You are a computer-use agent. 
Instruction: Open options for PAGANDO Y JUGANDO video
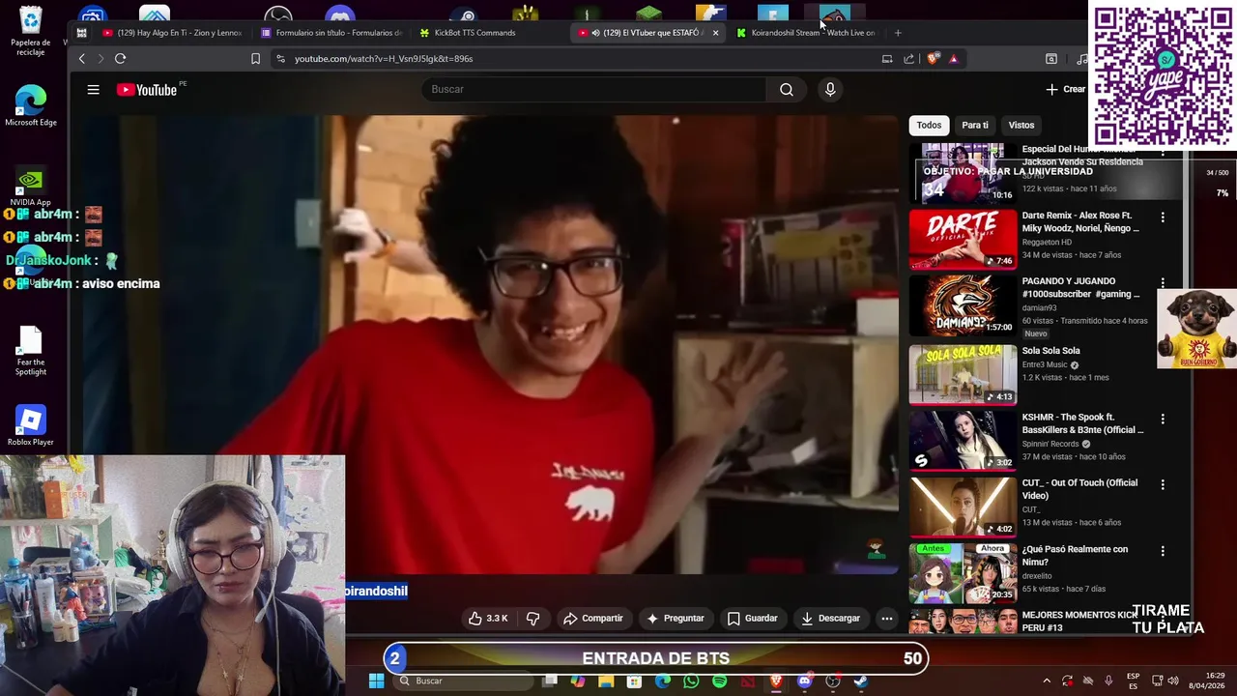pos(1163,283)
